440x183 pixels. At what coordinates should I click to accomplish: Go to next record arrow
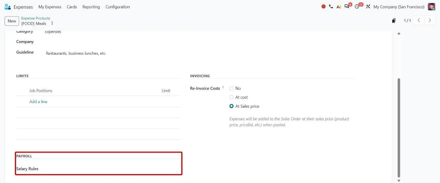[430, 20]
